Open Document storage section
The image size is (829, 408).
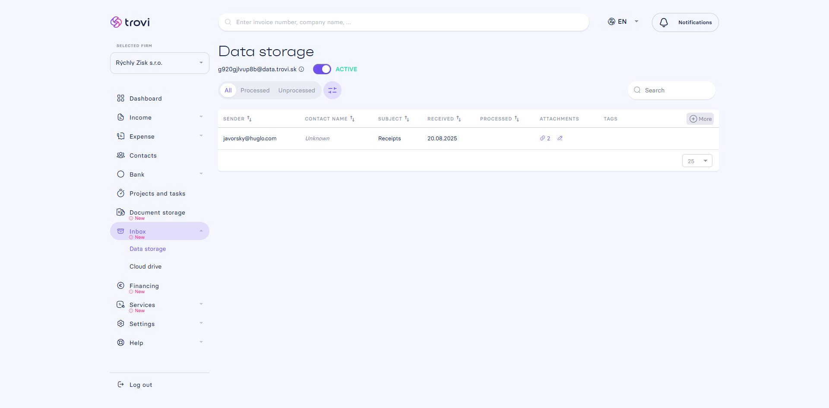click(157, 212)
